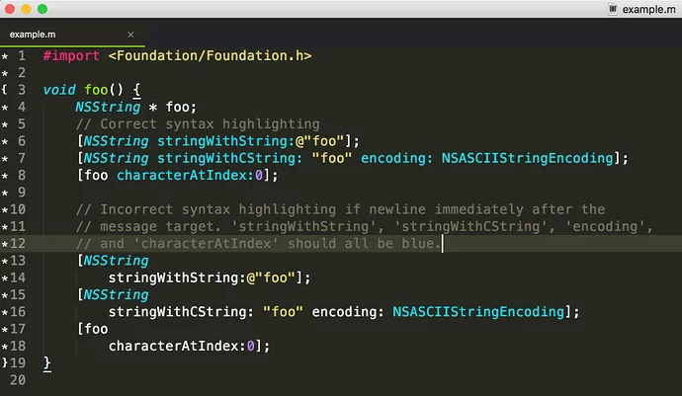Click the yellow "foo" string on line 7

(331, 158)
